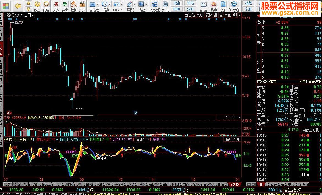The height and width of the screenshot is (195, 322).
Task: Expand the chart header options arrow
Action: (240, 15)
